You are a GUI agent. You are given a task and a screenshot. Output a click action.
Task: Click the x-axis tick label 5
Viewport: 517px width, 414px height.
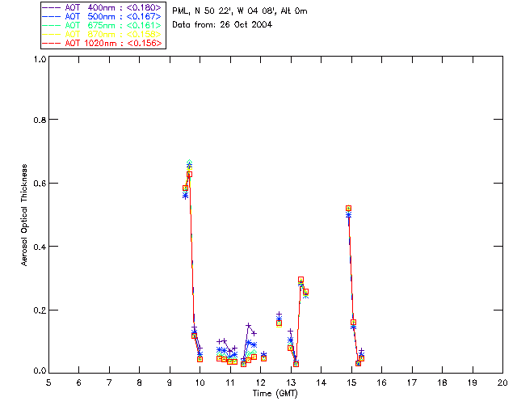click(48, 382)
